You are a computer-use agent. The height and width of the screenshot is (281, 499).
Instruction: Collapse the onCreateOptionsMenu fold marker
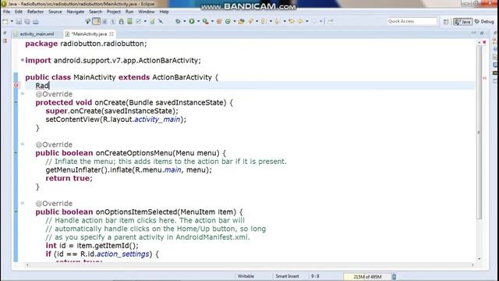click(x=23, y=144)
